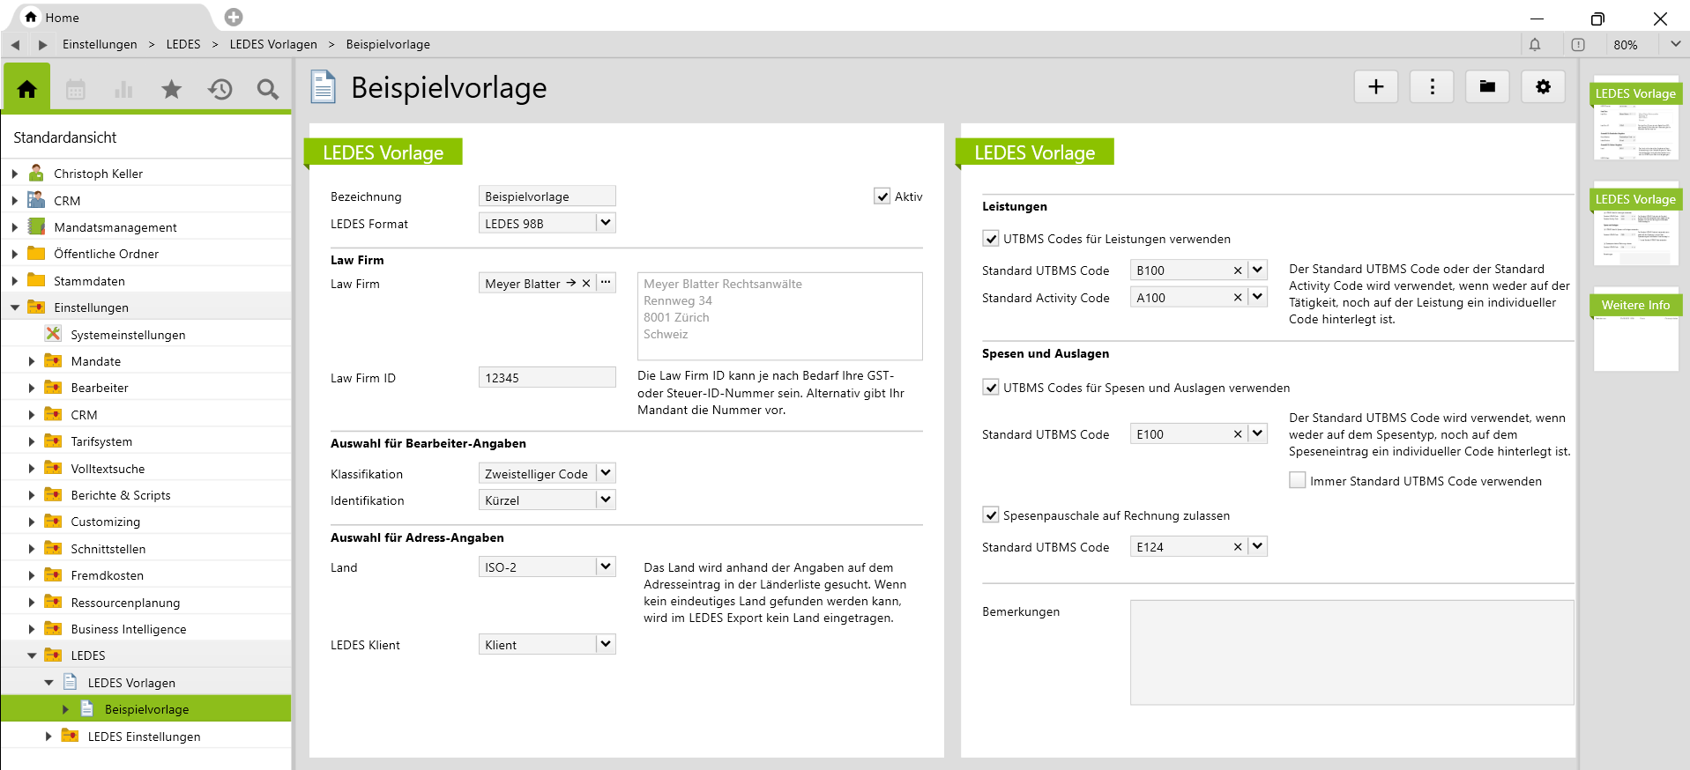Click the Weitere Info thumbnail
The height and width of the screenshot is (770, 1690).
[1635, 330]
